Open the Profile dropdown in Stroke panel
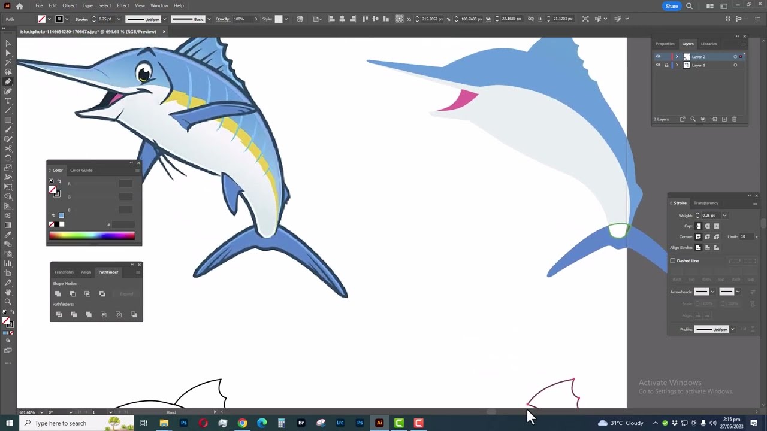 (732, 329)
